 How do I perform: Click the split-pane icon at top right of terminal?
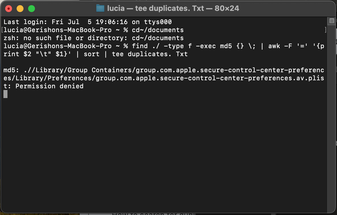point(332,21)
